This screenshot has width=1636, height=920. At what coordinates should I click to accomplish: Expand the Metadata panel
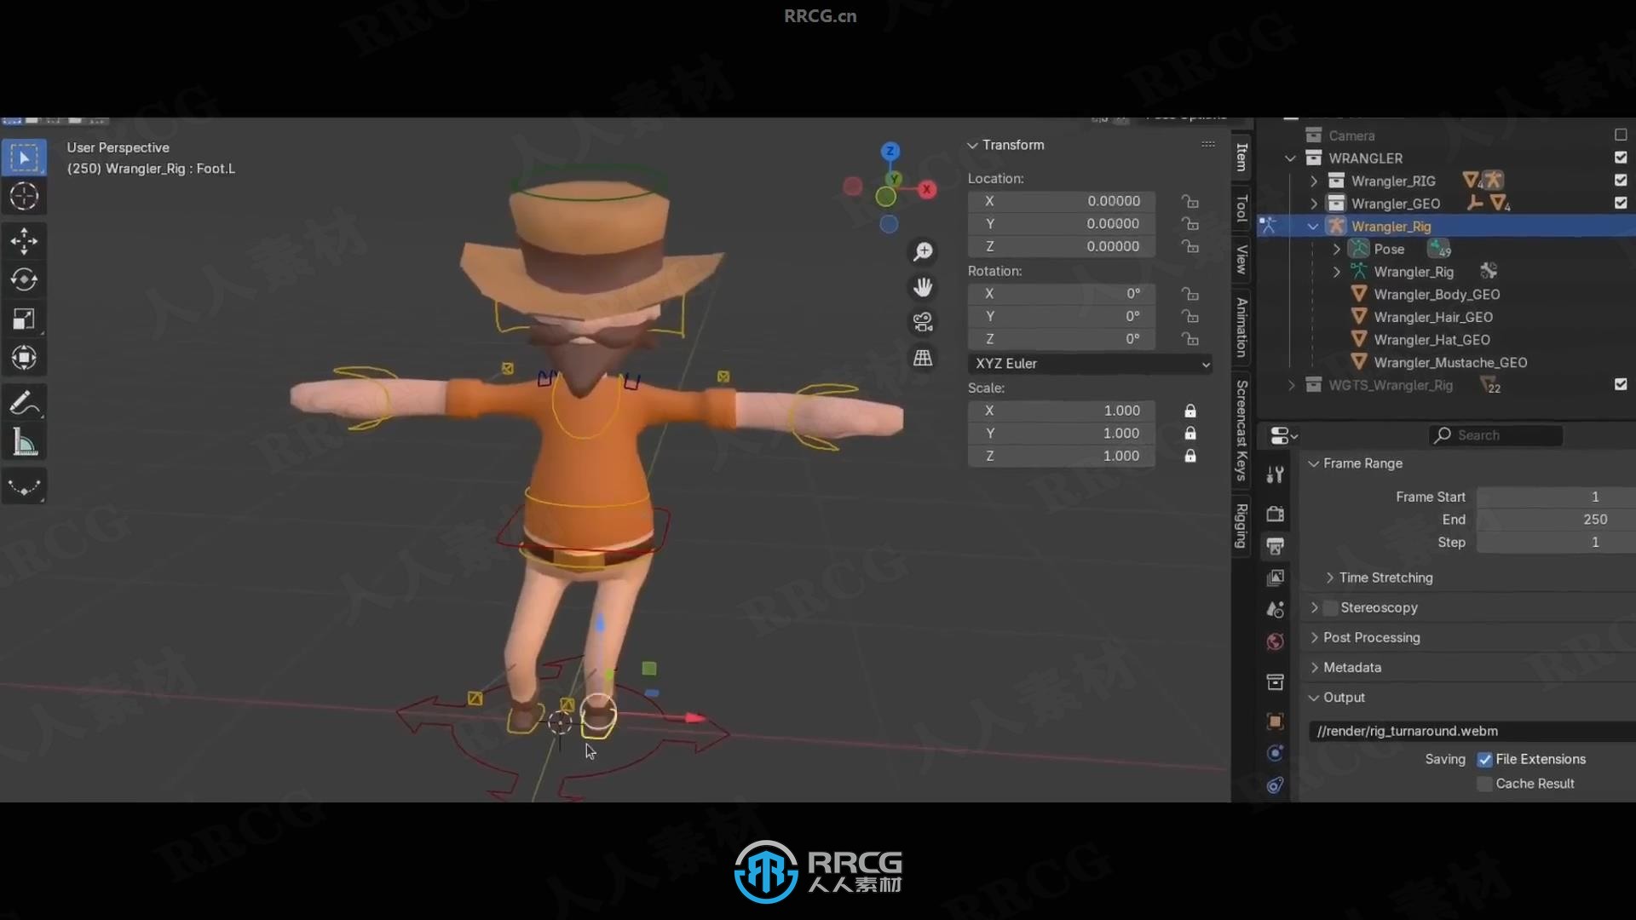[1314, 667]
